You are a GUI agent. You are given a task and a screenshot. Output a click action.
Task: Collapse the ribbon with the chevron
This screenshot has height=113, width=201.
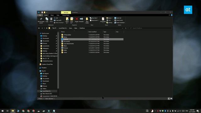coord(169,15)
